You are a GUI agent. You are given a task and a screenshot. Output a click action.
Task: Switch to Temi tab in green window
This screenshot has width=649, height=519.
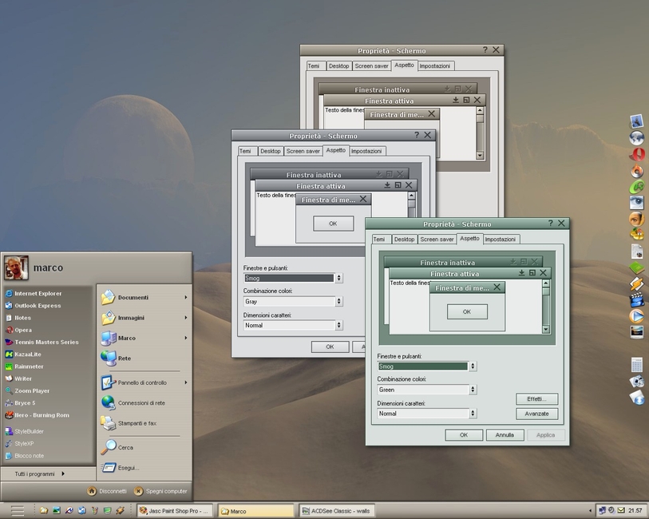[x=379, y=240]
